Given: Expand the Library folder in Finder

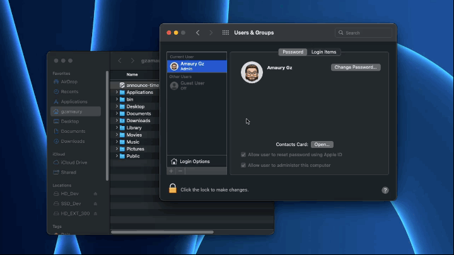Looking at the screenshot, I should 117,127.
